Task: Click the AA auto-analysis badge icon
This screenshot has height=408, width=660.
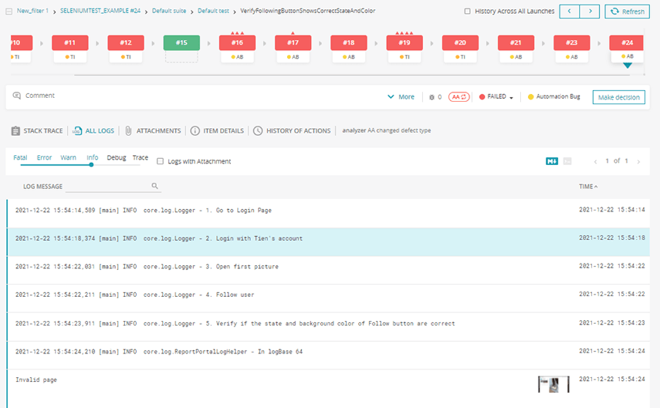Action: (459, 97)
